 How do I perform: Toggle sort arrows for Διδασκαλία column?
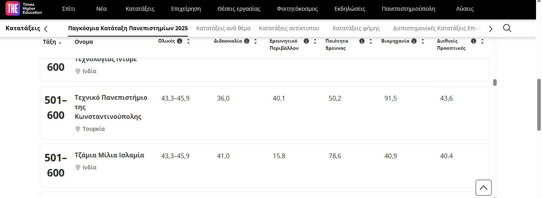(x=256, y=41)
